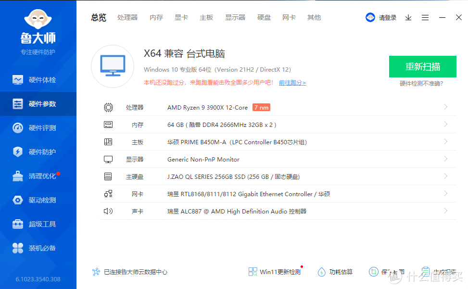Switch to 内存 tab
This screenshot has height=289, width=468.
156,18
